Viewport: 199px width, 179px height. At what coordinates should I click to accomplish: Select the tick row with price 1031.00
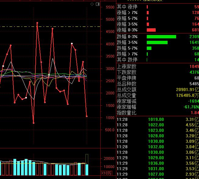click(x=158, y=169)
